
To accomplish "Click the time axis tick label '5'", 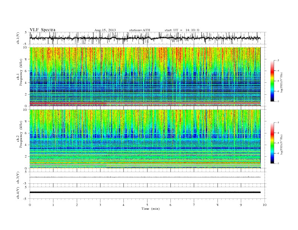I will [147, 205].
